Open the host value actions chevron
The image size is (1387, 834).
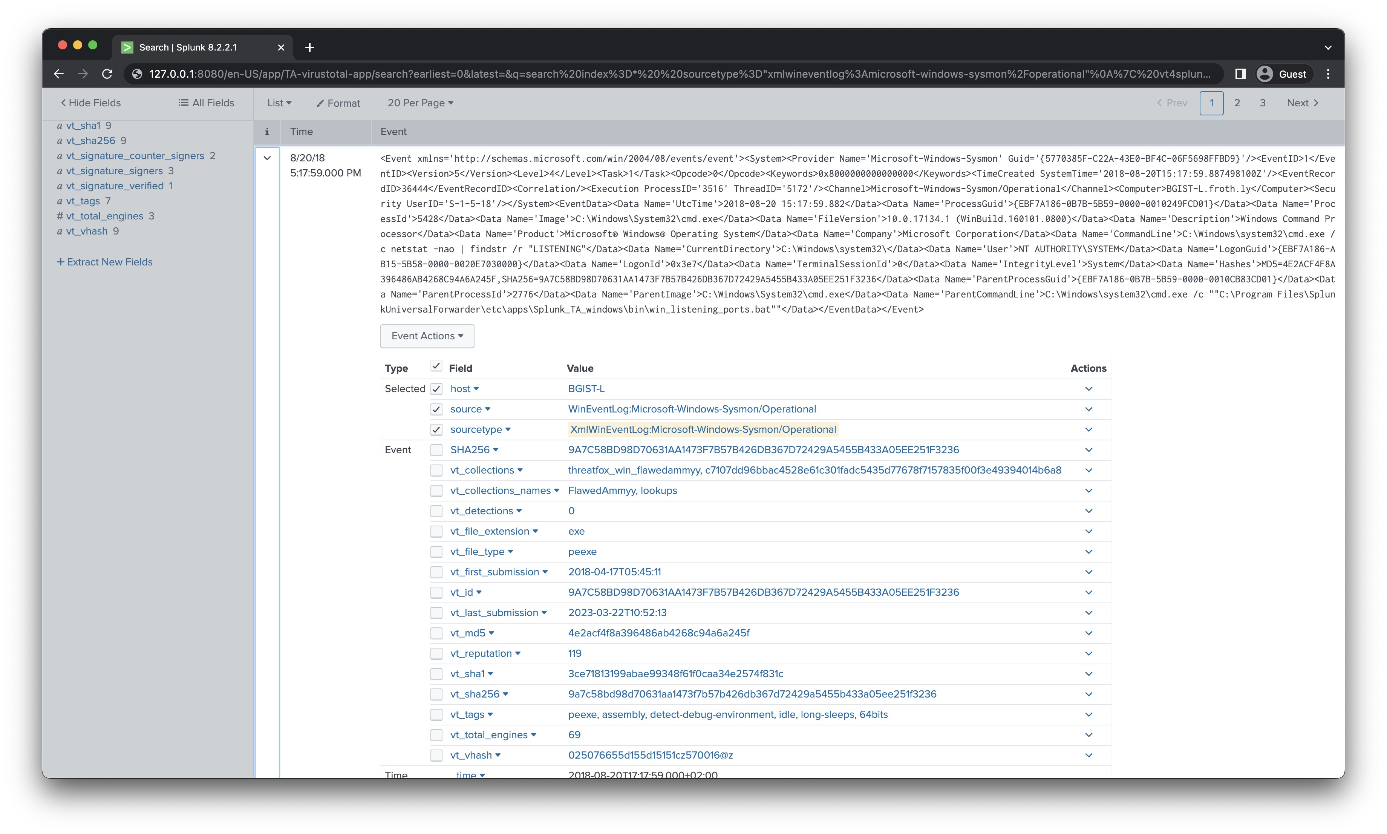pos(1089,388)
